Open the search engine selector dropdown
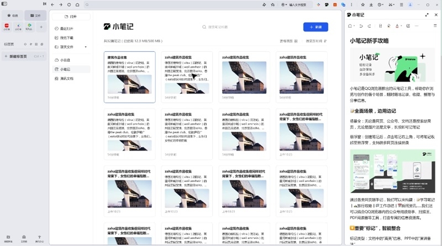442x246 pixels. (284, 4)
